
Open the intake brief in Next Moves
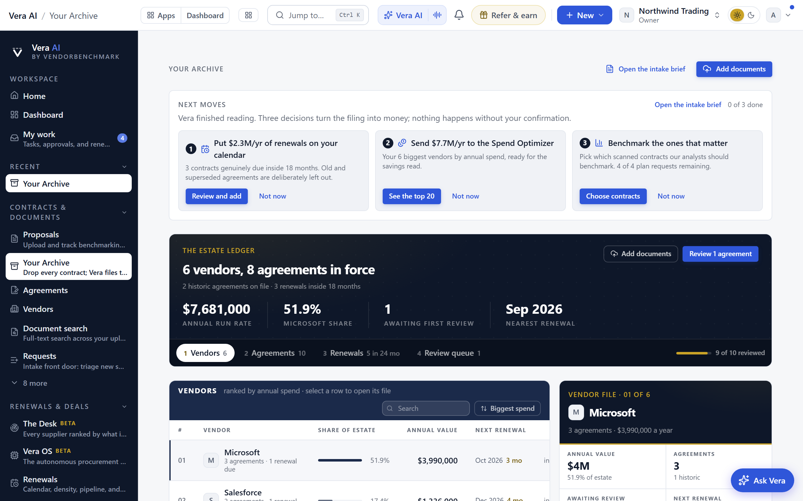pyautogui.click(x=688, y=105)
